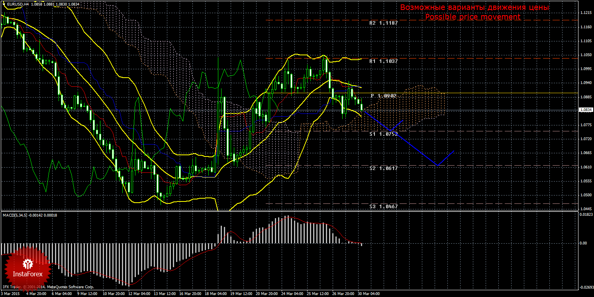Select the R1 1.1037 resistance label
Screen dimensions: 594x297
383,61
